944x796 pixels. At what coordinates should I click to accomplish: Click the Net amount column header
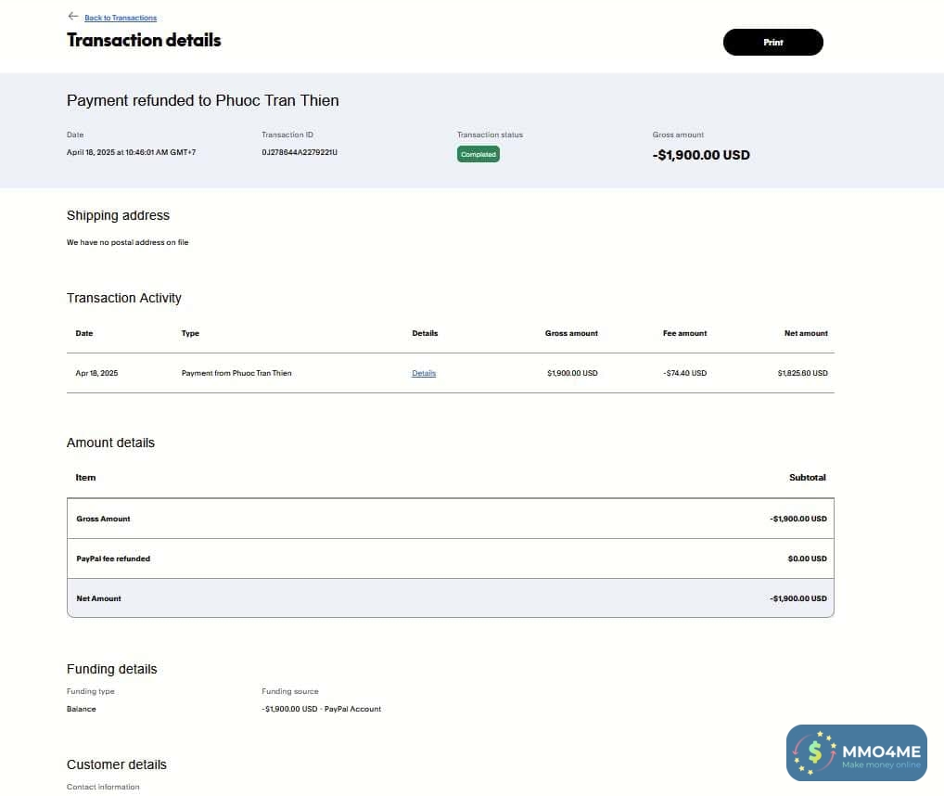pyautogui.click(x=806, y=333)
